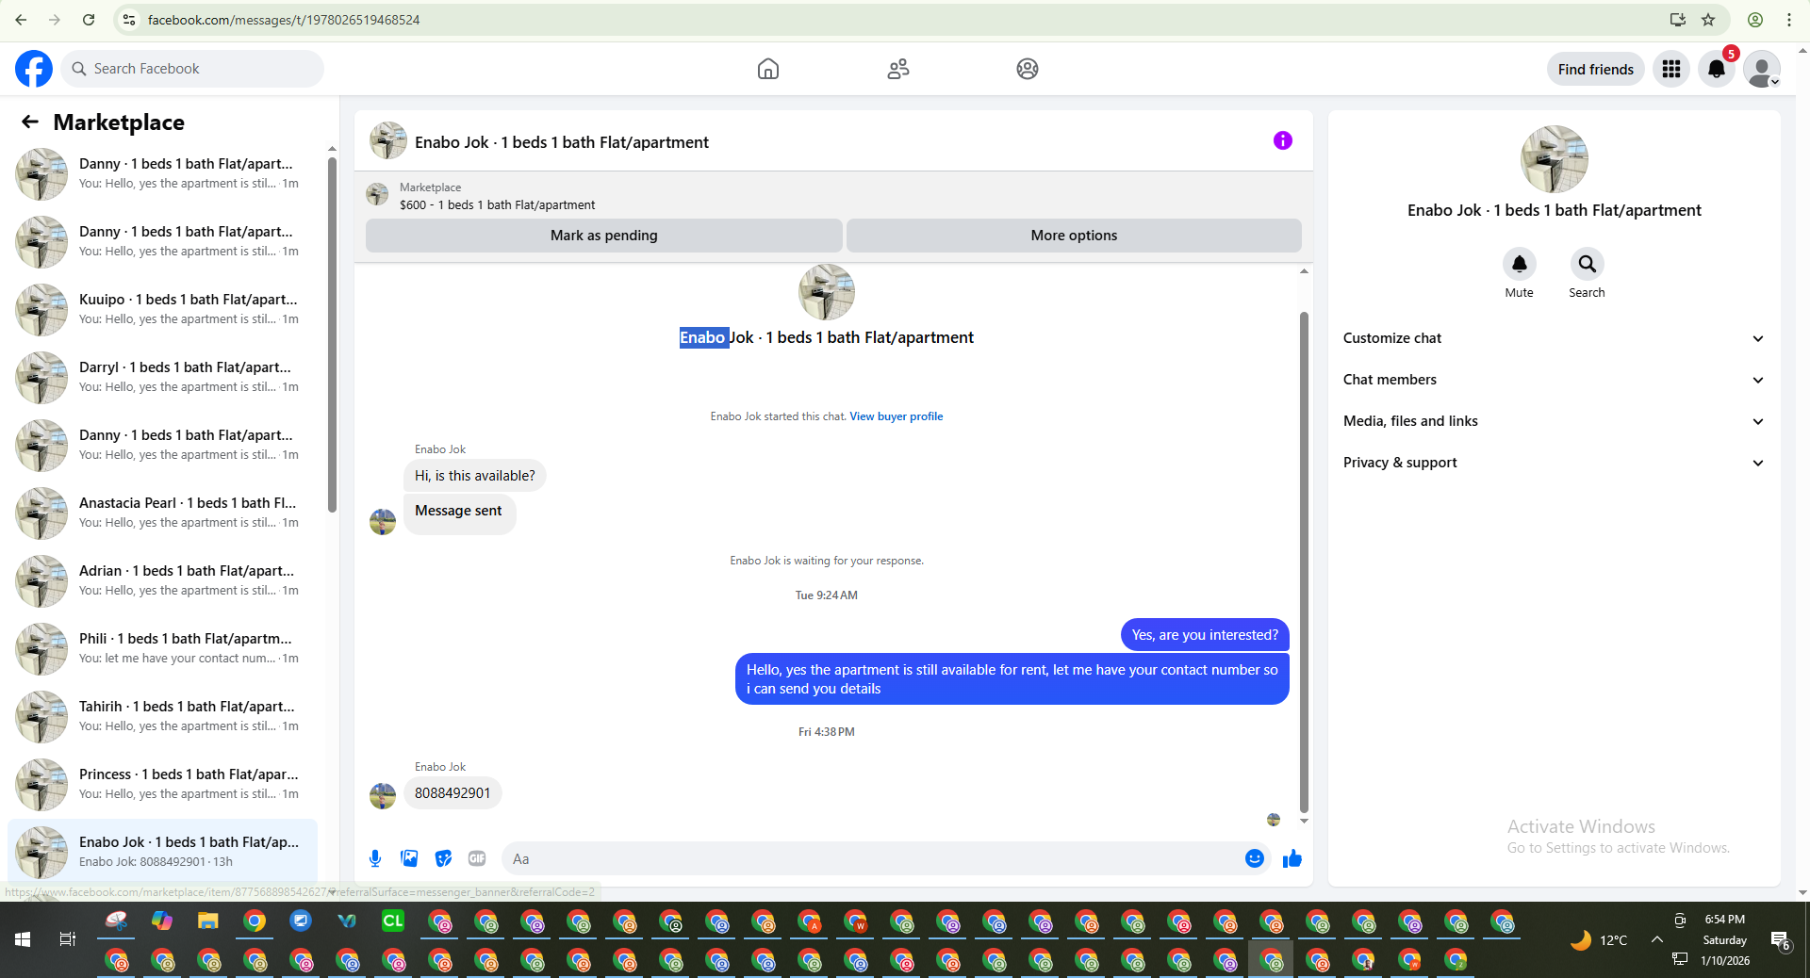Viewport: 1810px width, 978px height.
Task: Open the emoji picker in message box
Action: pos(1254,858)
